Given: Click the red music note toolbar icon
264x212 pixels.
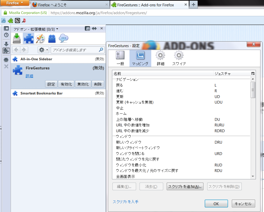Looking at the screenshot, I should pyautogui.click(x=24, y=21).
